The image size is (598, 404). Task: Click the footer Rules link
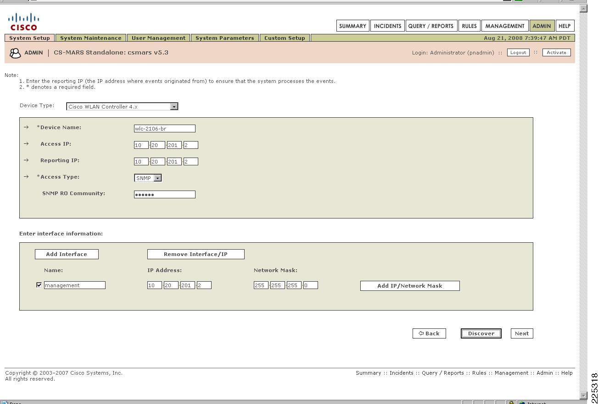pos(479,373)
